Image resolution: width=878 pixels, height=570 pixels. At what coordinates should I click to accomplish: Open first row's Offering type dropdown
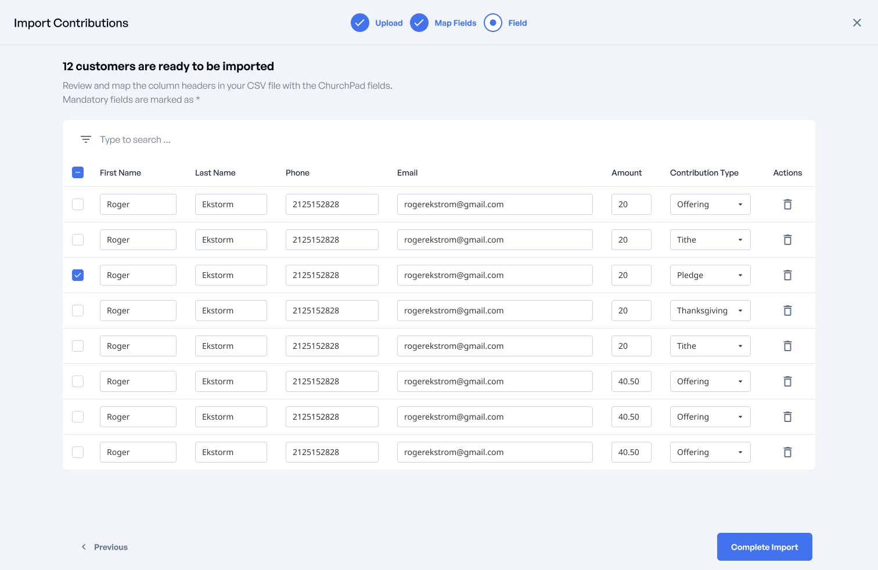pyautogui.click(x=710, y=204)
